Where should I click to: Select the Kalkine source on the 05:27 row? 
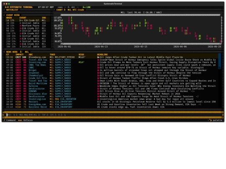[33, 86]
